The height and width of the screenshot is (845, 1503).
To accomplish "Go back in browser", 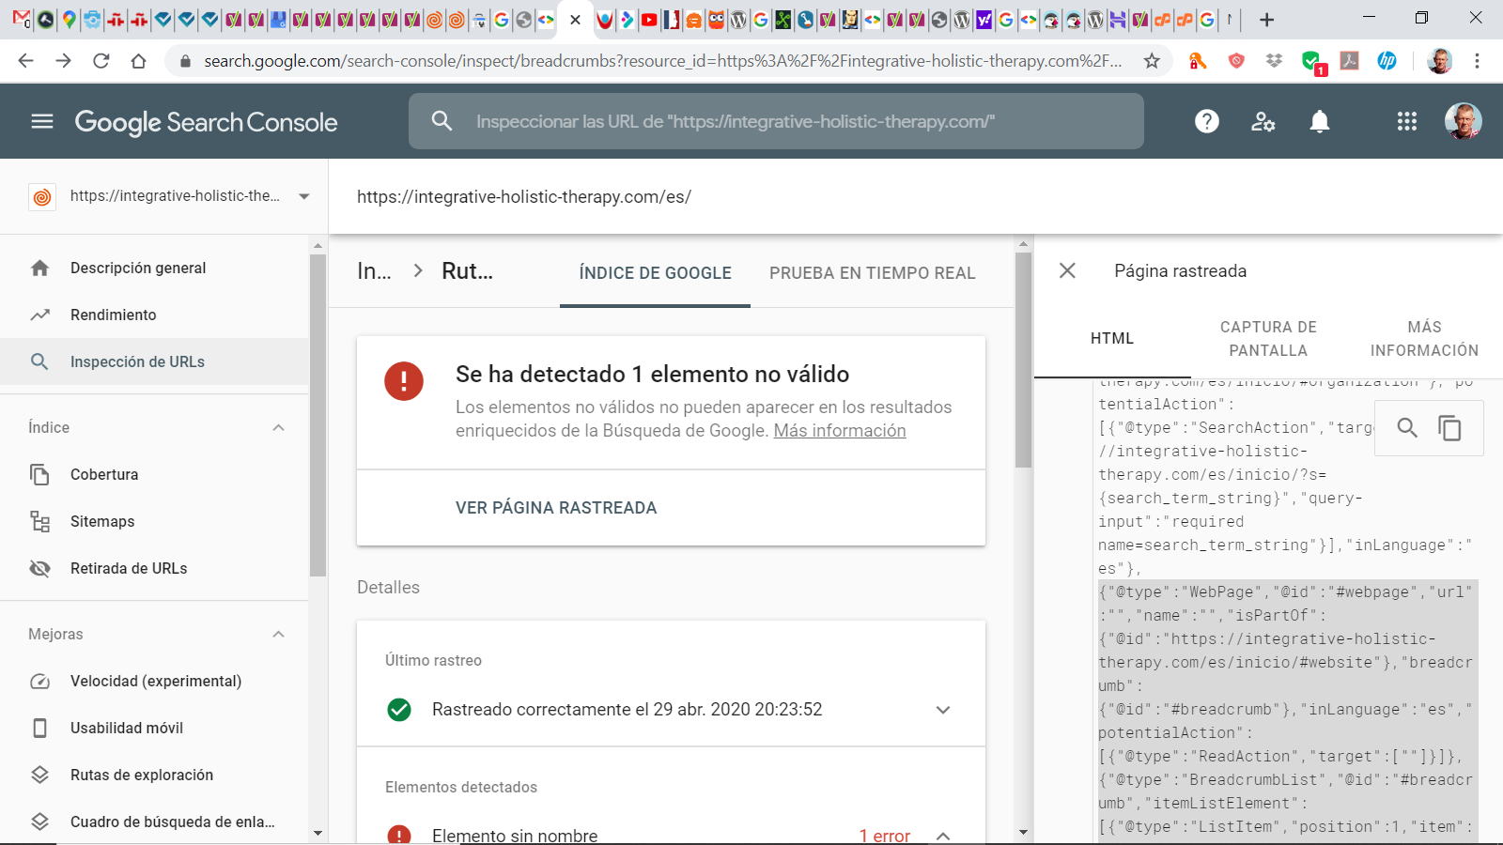I will click(x=25, y=61).
